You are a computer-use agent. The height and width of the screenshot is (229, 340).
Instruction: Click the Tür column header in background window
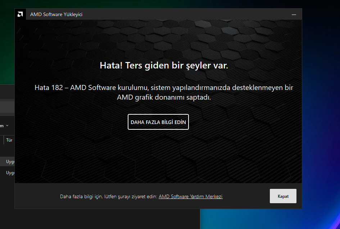(x=9, y=140)
